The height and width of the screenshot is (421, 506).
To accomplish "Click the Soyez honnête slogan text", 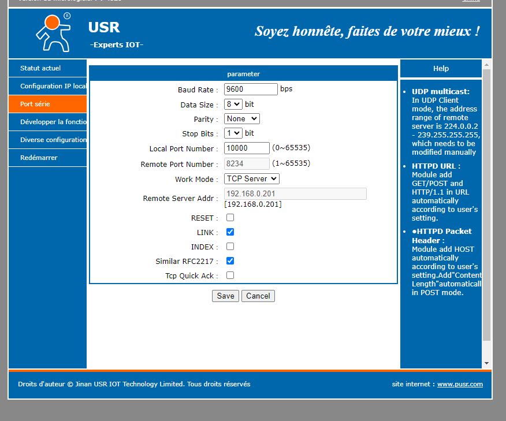I will click(x=367, y=31).
